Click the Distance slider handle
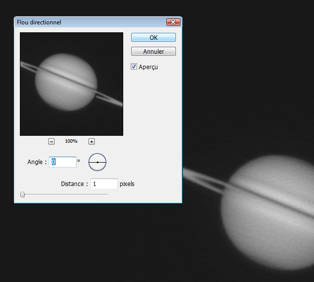Screen dimensions: 314x282 point(22,194)
